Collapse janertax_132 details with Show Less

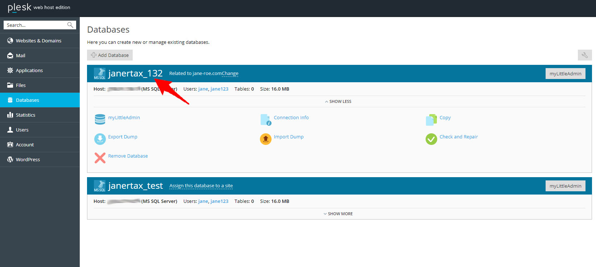(338, 101)
